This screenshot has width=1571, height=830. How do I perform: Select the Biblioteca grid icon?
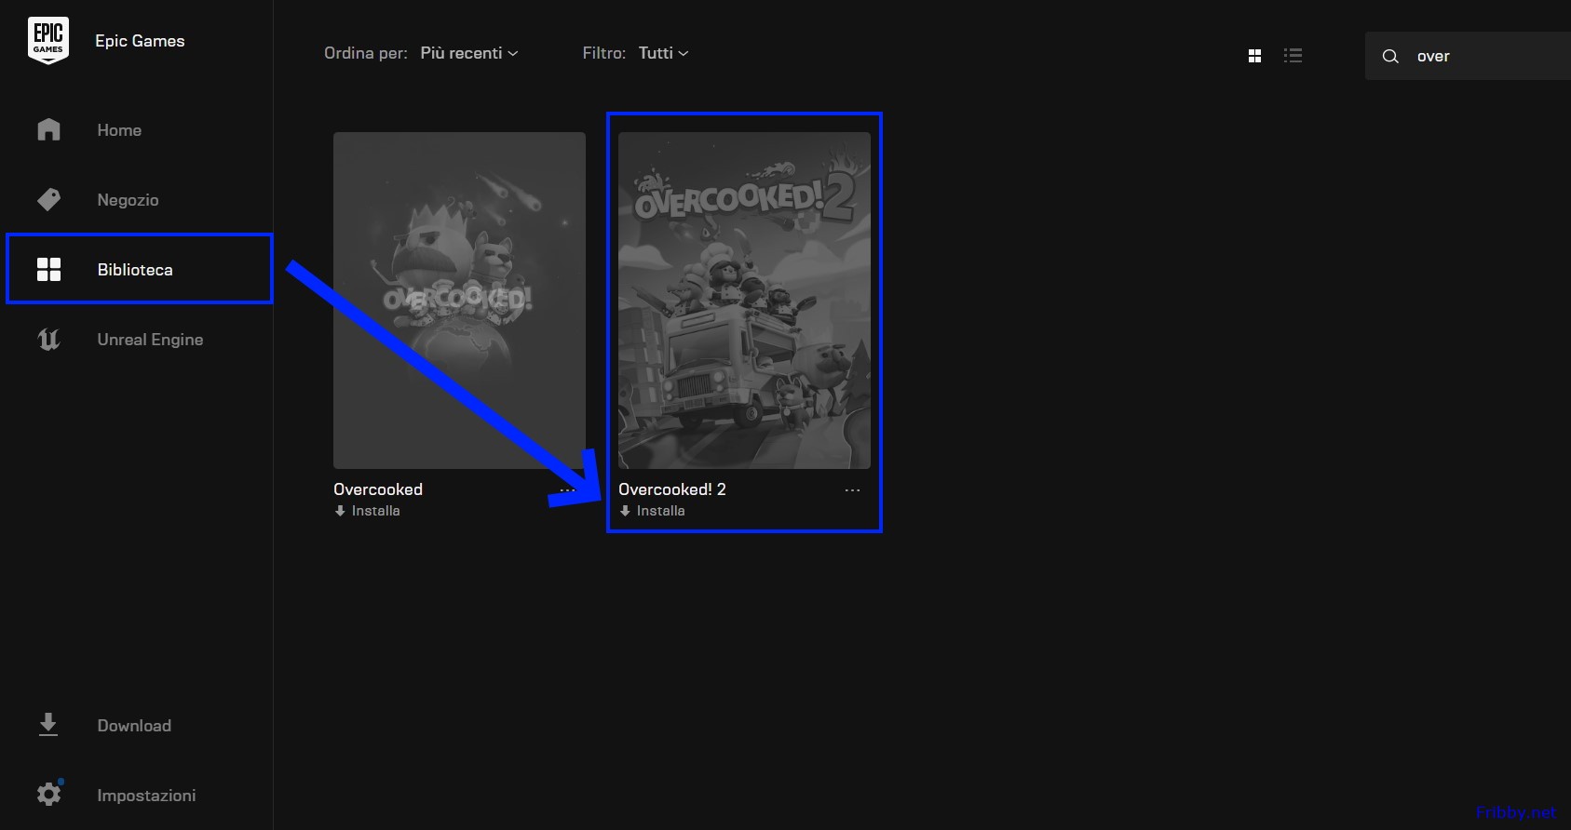click(48, 269)
